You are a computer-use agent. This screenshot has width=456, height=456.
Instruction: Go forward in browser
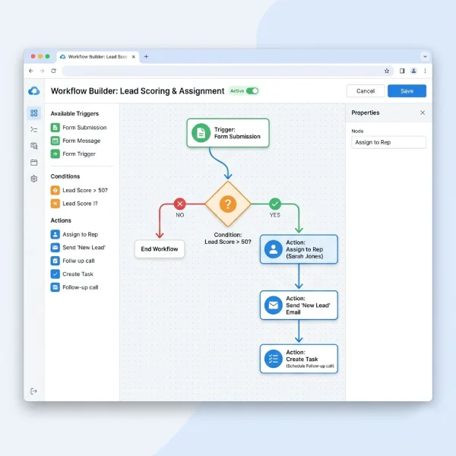point(42,71)
